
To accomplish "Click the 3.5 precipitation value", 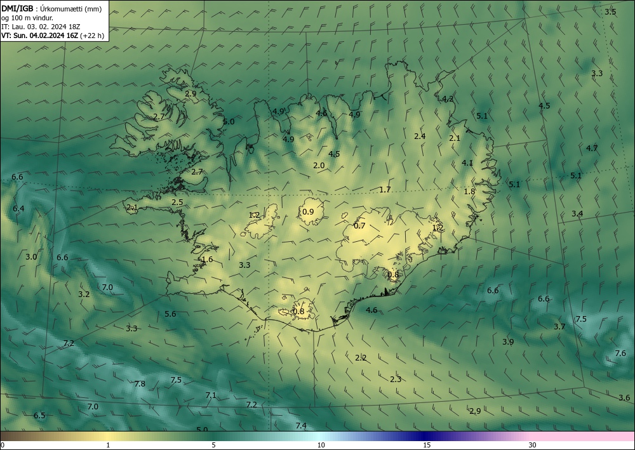I will [x=610, y=11].
